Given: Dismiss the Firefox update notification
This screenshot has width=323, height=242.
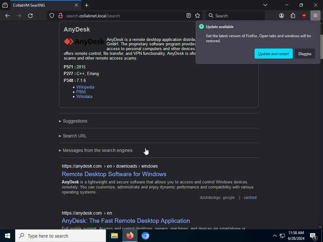Looking at the screenshot, I should pos(305,54).
